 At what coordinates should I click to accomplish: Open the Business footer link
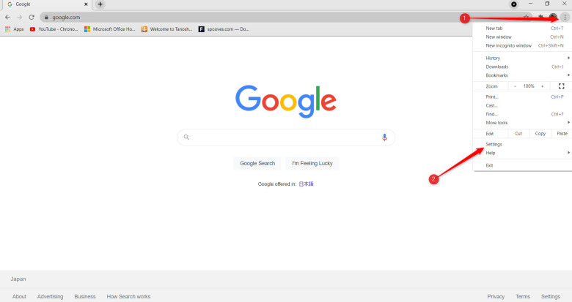pyautogui.click(x=85, y=297)
